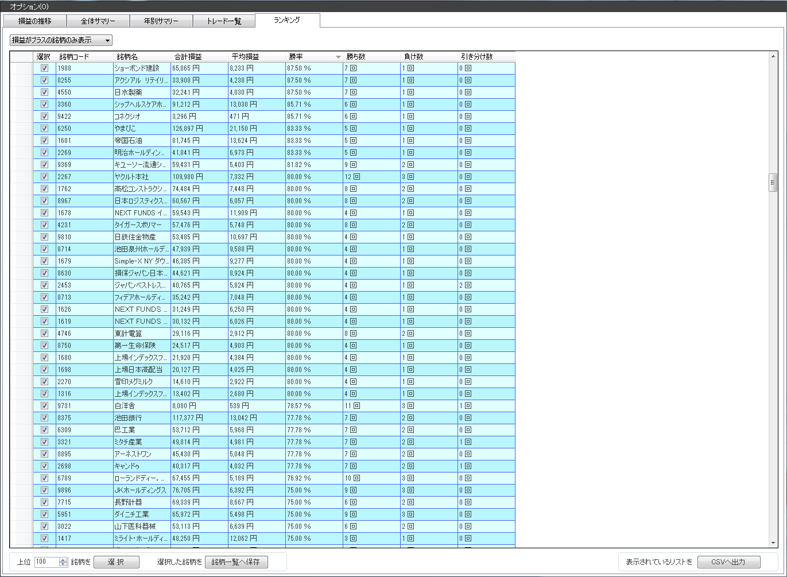Click the scrollbar down arrow
Image resolution: width=787 pixels, height=577 pixels.
coord(773,543)
